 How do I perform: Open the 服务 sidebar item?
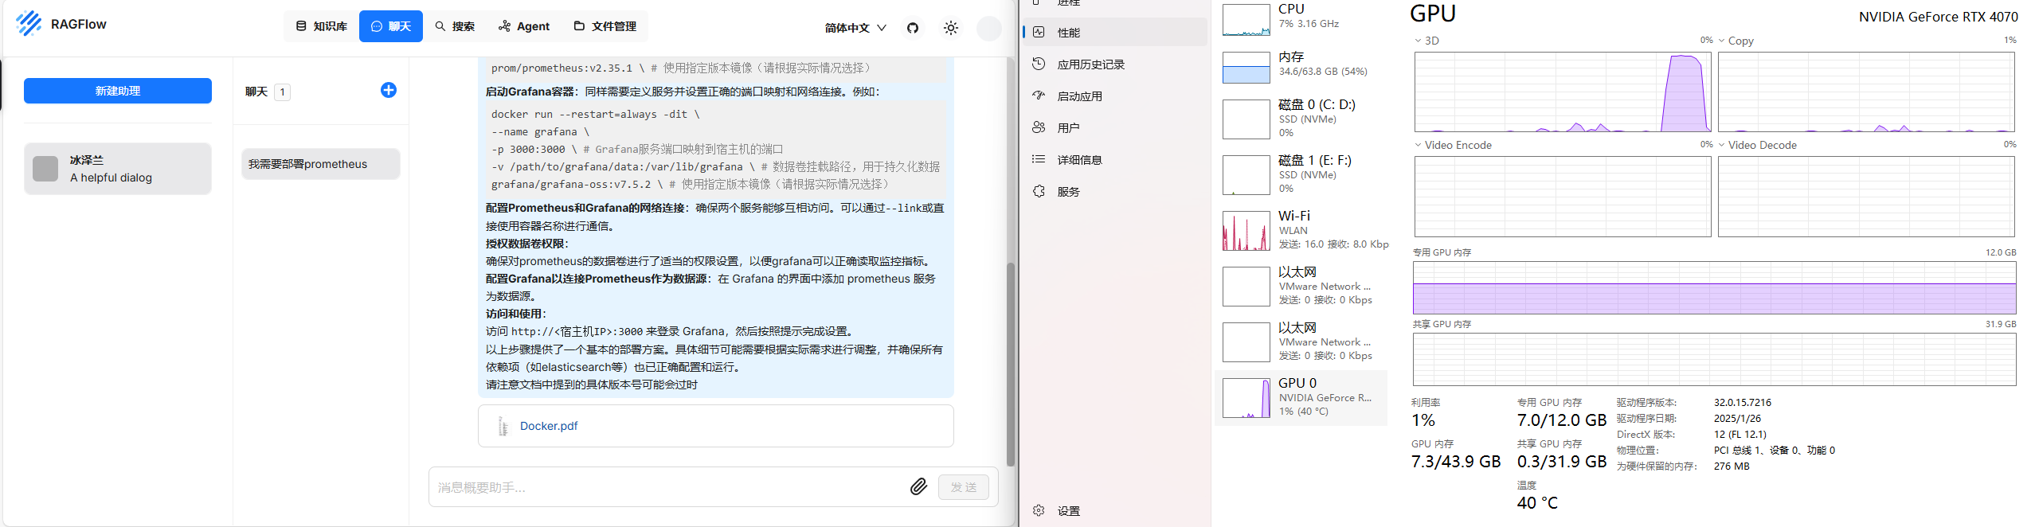click(1068, 192)
